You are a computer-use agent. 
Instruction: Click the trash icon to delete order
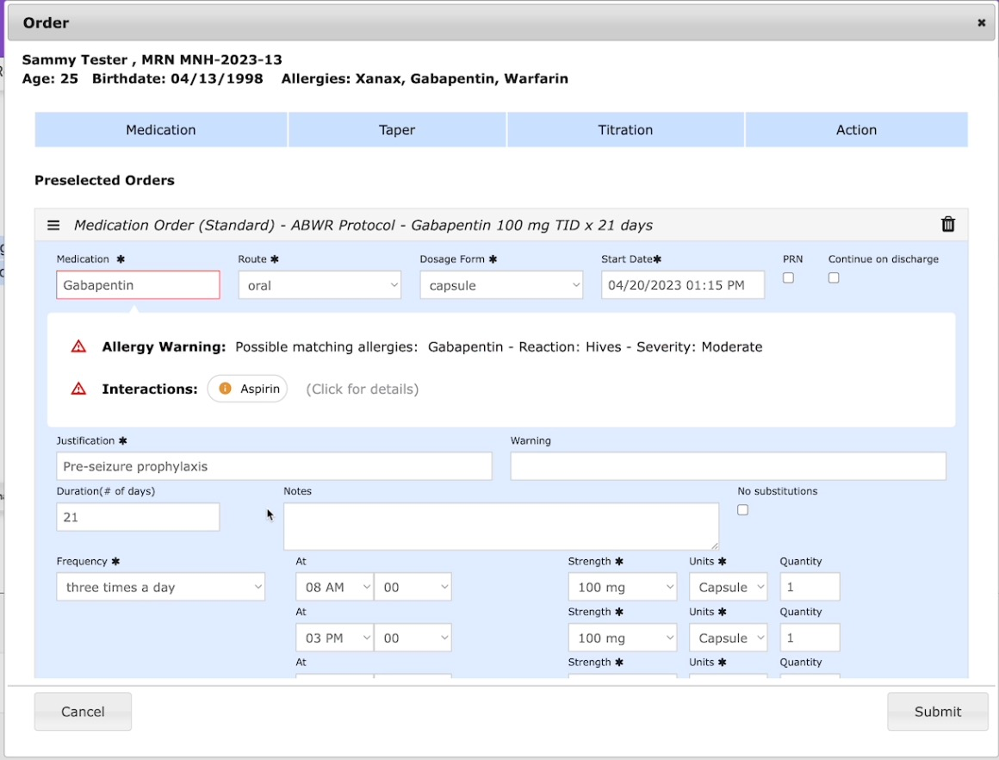[948, 225]
